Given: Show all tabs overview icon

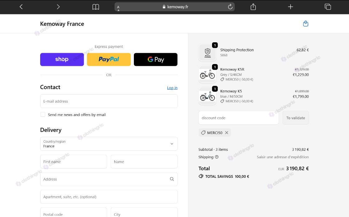Looking at the screenshot, I should 328,7.
